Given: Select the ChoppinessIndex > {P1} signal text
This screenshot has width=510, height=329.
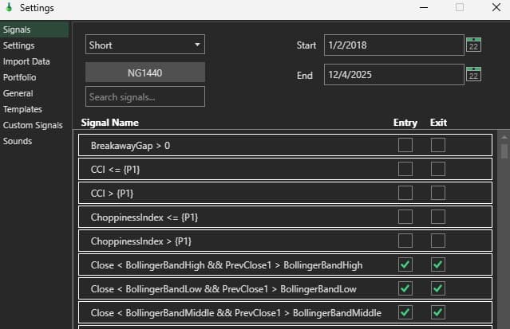Looking at the screenshot, I should (141, 241).
